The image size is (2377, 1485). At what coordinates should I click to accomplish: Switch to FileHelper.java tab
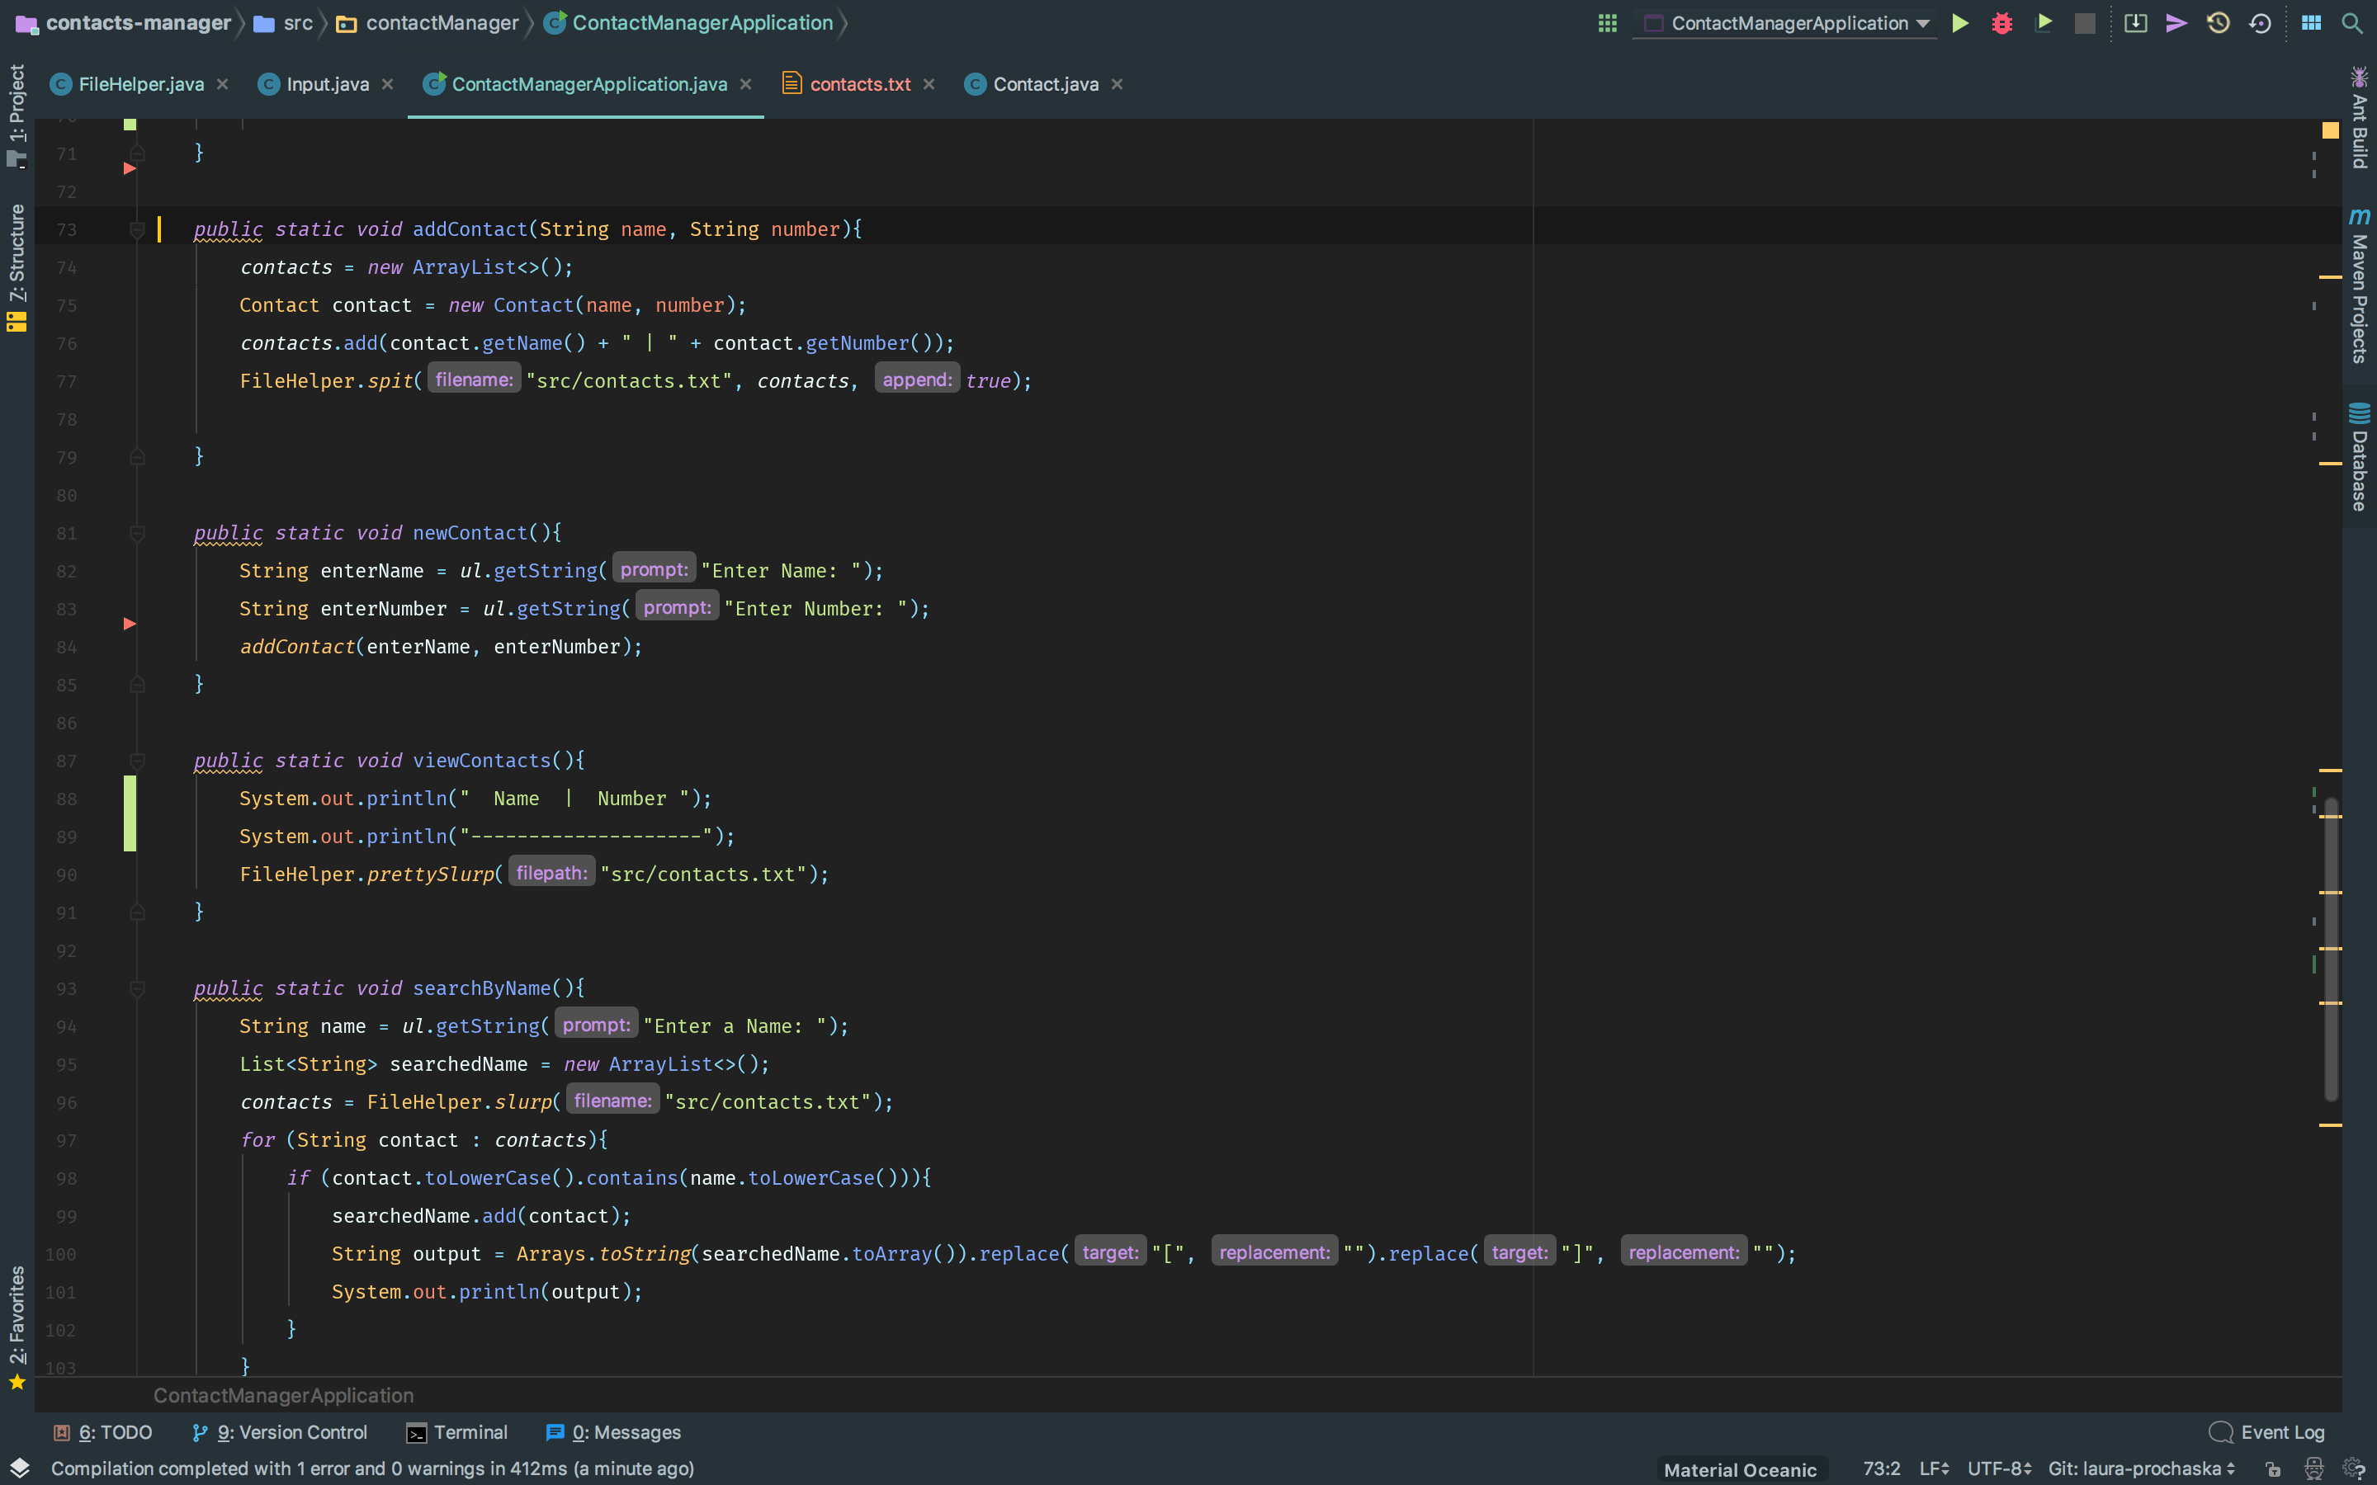[140, 84]
